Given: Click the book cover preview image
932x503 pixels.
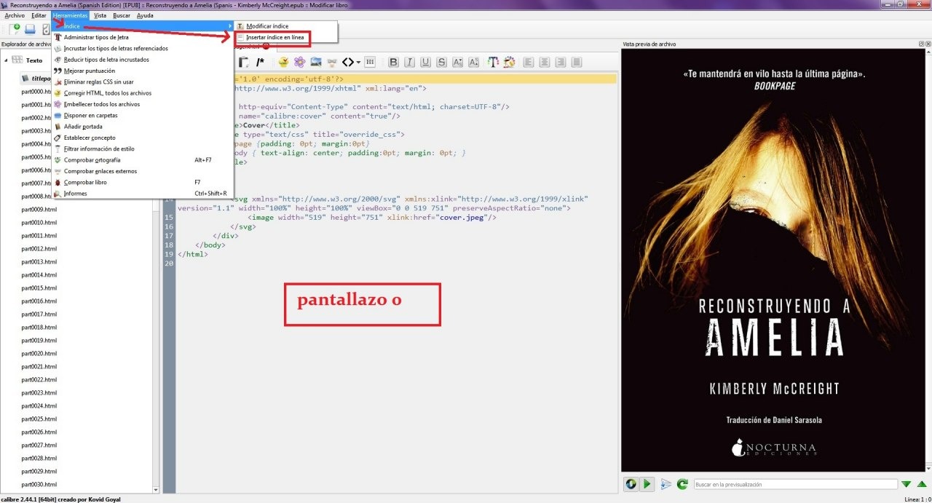Looking at the screenshot, I should coord(775,260).
